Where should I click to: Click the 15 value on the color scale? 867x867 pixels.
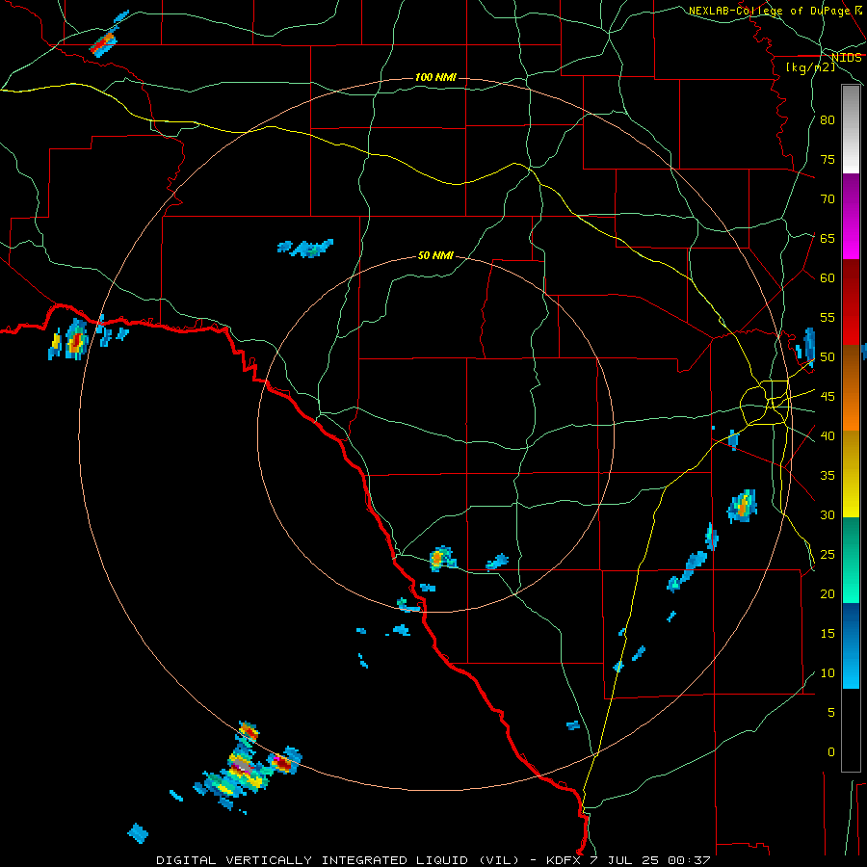point(828,634)
